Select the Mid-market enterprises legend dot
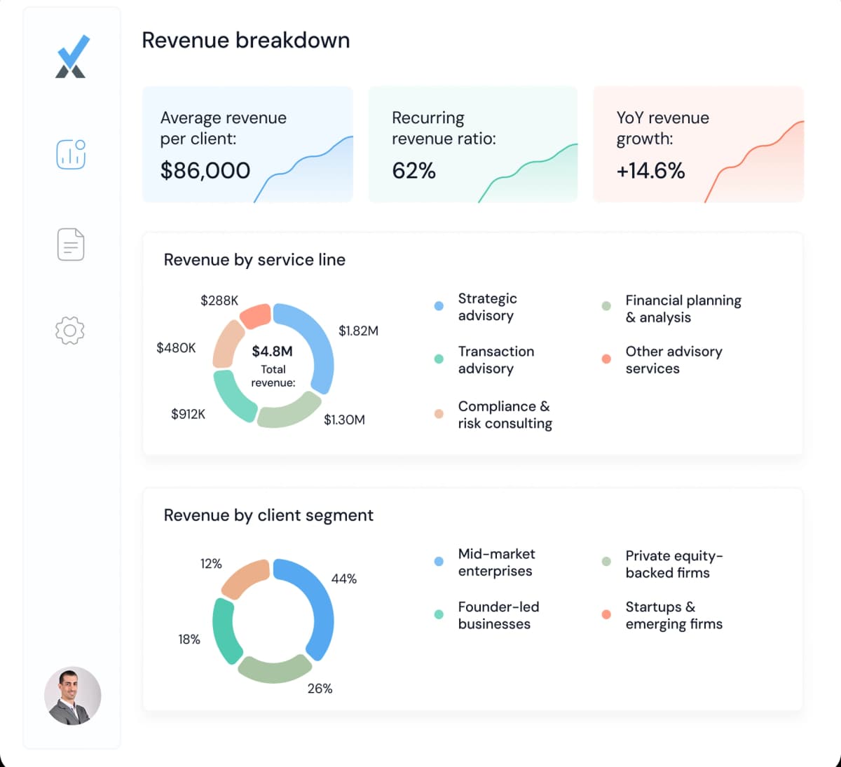The height and width of the screenshot is (767, 841). 439,561
